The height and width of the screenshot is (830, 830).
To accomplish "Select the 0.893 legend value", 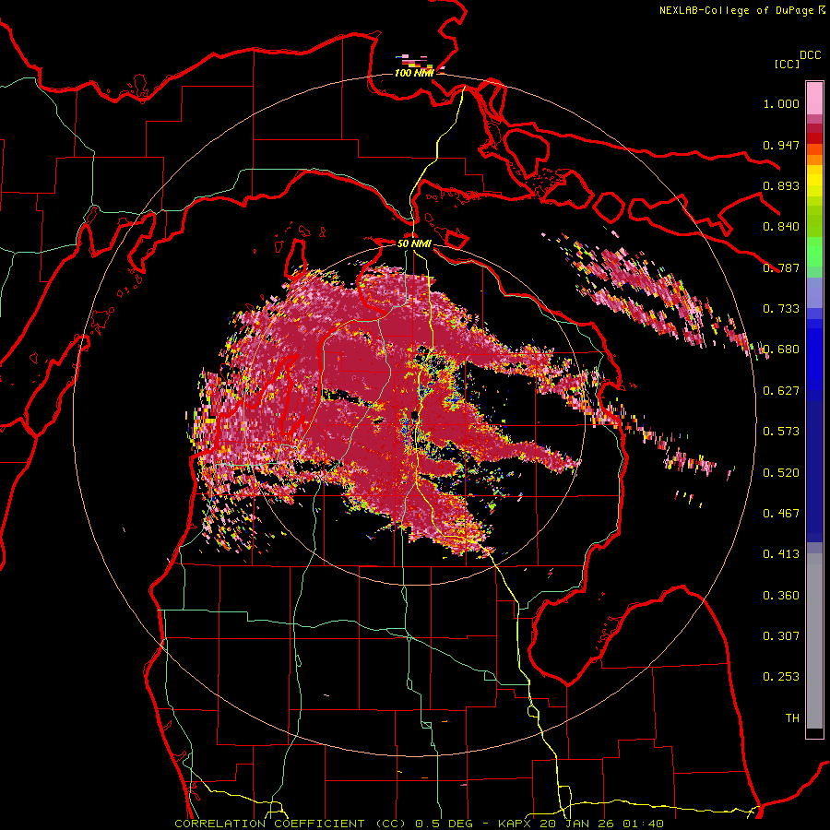I will [x=781, y=185].
